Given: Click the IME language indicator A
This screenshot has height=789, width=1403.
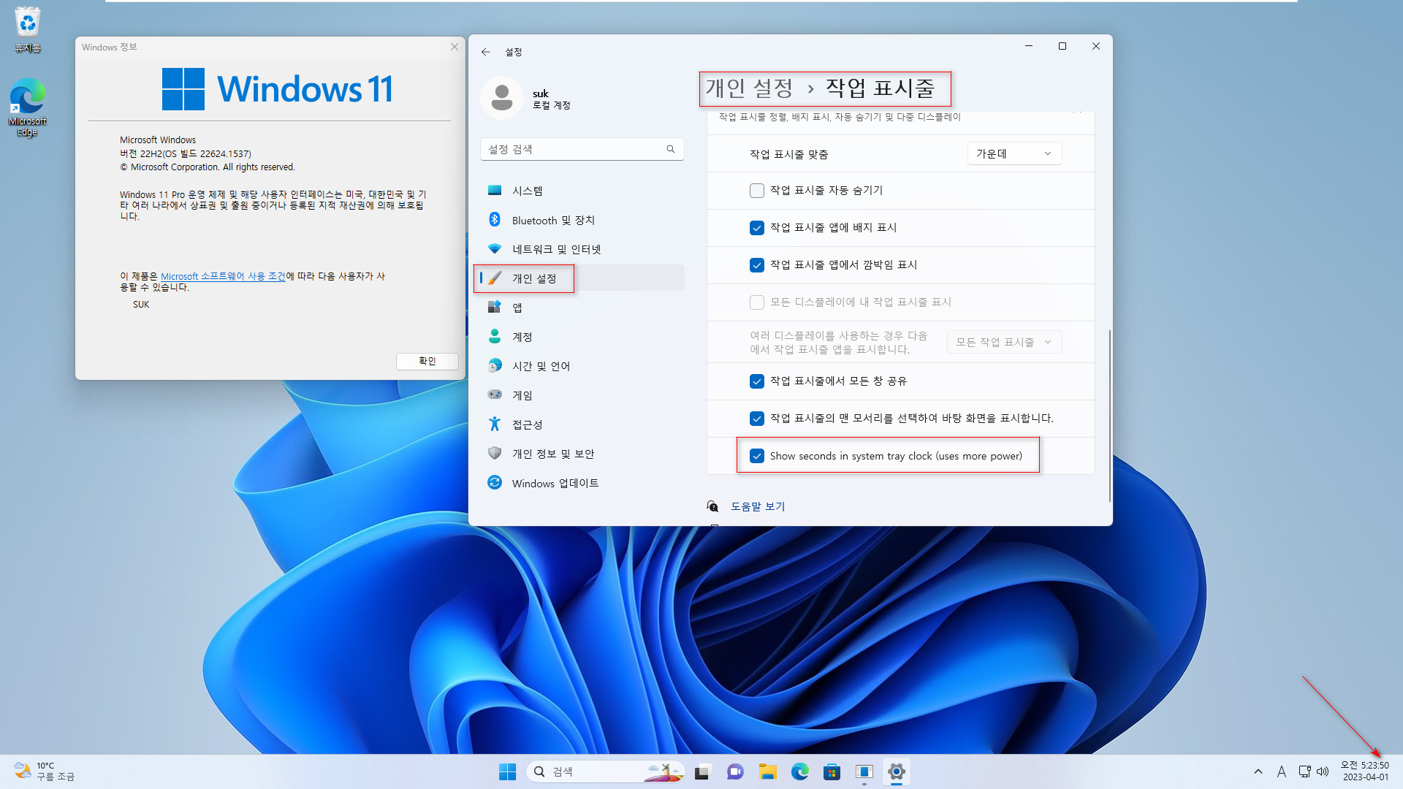Looking at the screenshot, I should [x=1281, y=771].
